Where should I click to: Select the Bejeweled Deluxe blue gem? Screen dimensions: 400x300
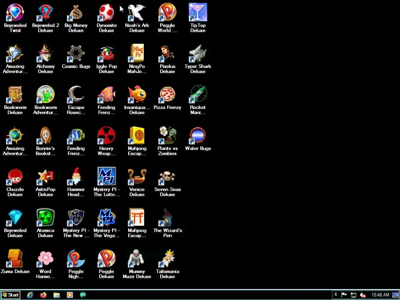tap(15, 217)
